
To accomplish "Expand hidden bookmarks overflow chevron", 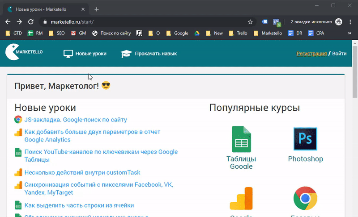I will click(x=349, y=33).
